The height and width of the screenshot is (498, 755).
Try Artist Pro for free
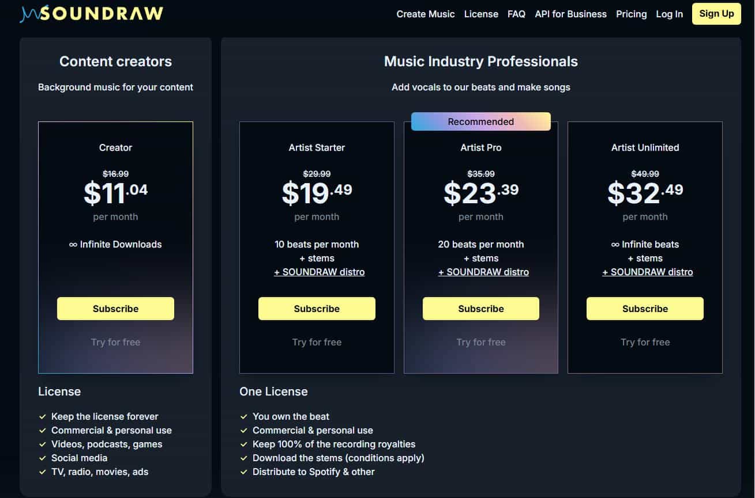coord(480,342)
